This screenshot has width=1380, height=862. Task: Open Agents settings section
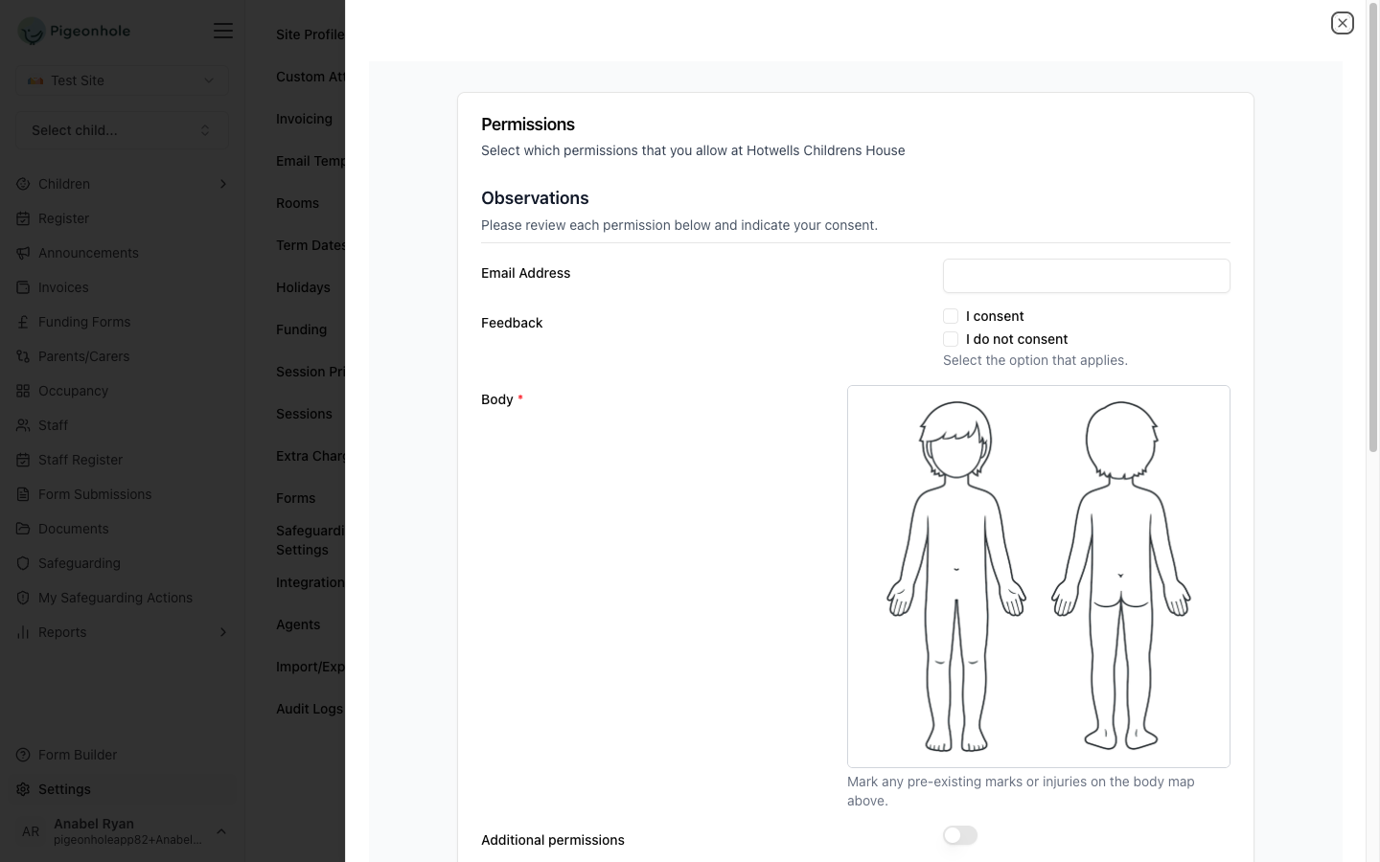click(x=298, y=624)
